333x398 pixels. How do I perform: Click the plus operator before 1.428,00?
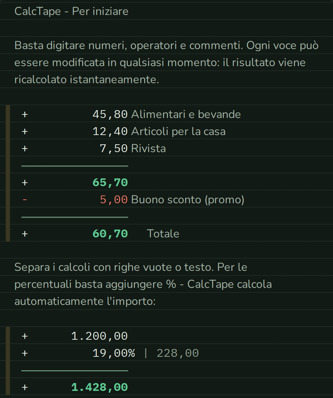[25, 387]
